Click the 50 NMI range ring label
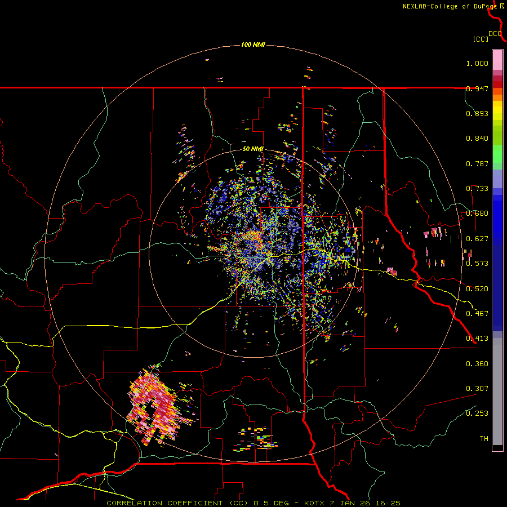The height and width of the screenshot is (507, 507). (253, 149)
